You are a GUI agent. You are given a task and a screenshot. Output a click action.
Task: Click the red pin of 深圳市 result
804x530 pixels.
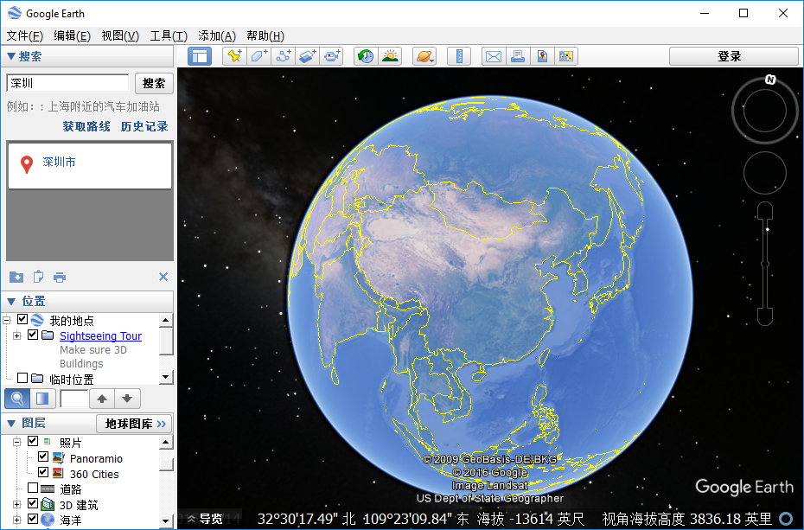pyautogui.click(x=27, y=164)
